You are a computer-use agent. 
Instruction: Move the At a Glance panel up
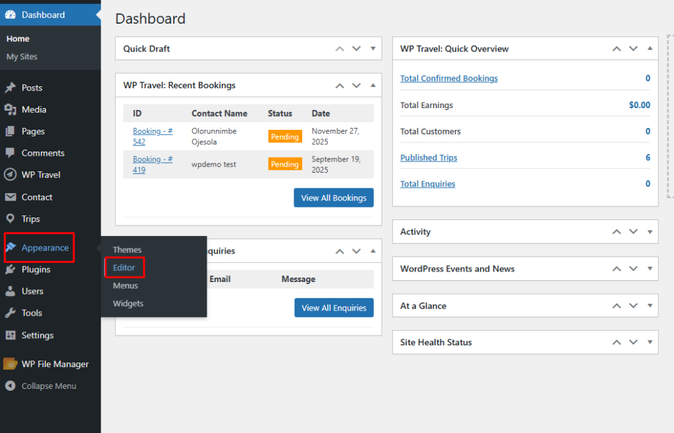[x=617, y=306]
